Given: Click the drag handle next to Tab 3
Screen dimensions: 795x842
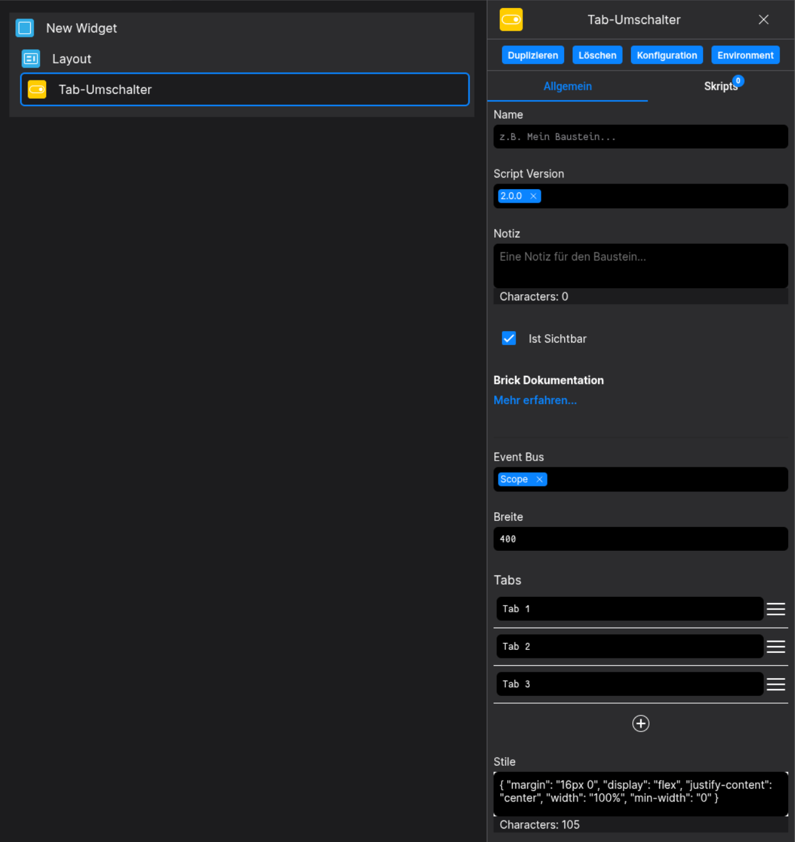Looking at the screenshot, I should pos(775,684).
